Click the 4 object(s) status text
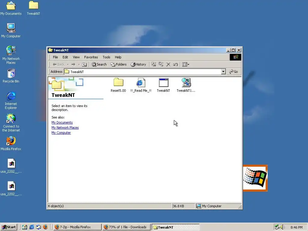 56,206
